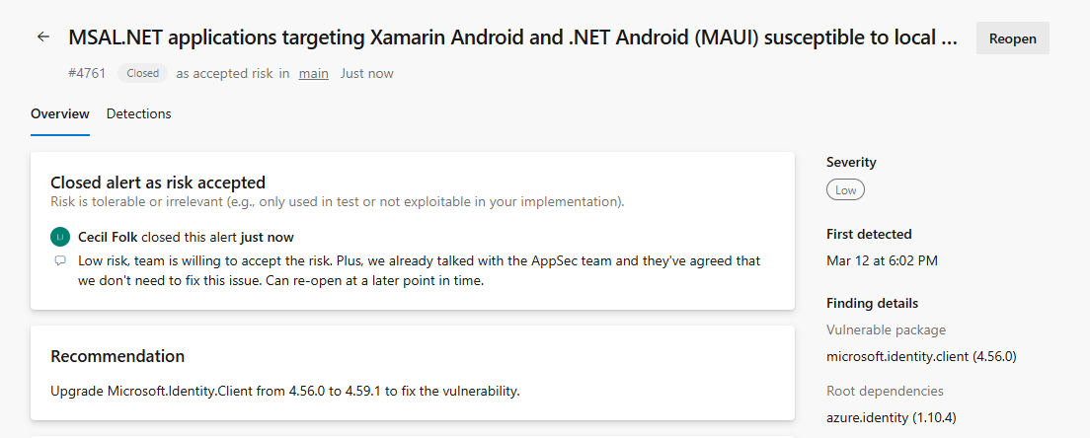Click the Cecil Folk user name
The image size is (1090, 438).
[109, 238]
